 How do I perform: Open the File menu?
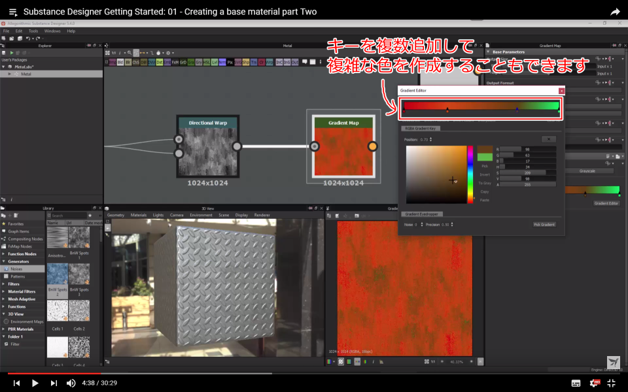[x=6, y=31]
